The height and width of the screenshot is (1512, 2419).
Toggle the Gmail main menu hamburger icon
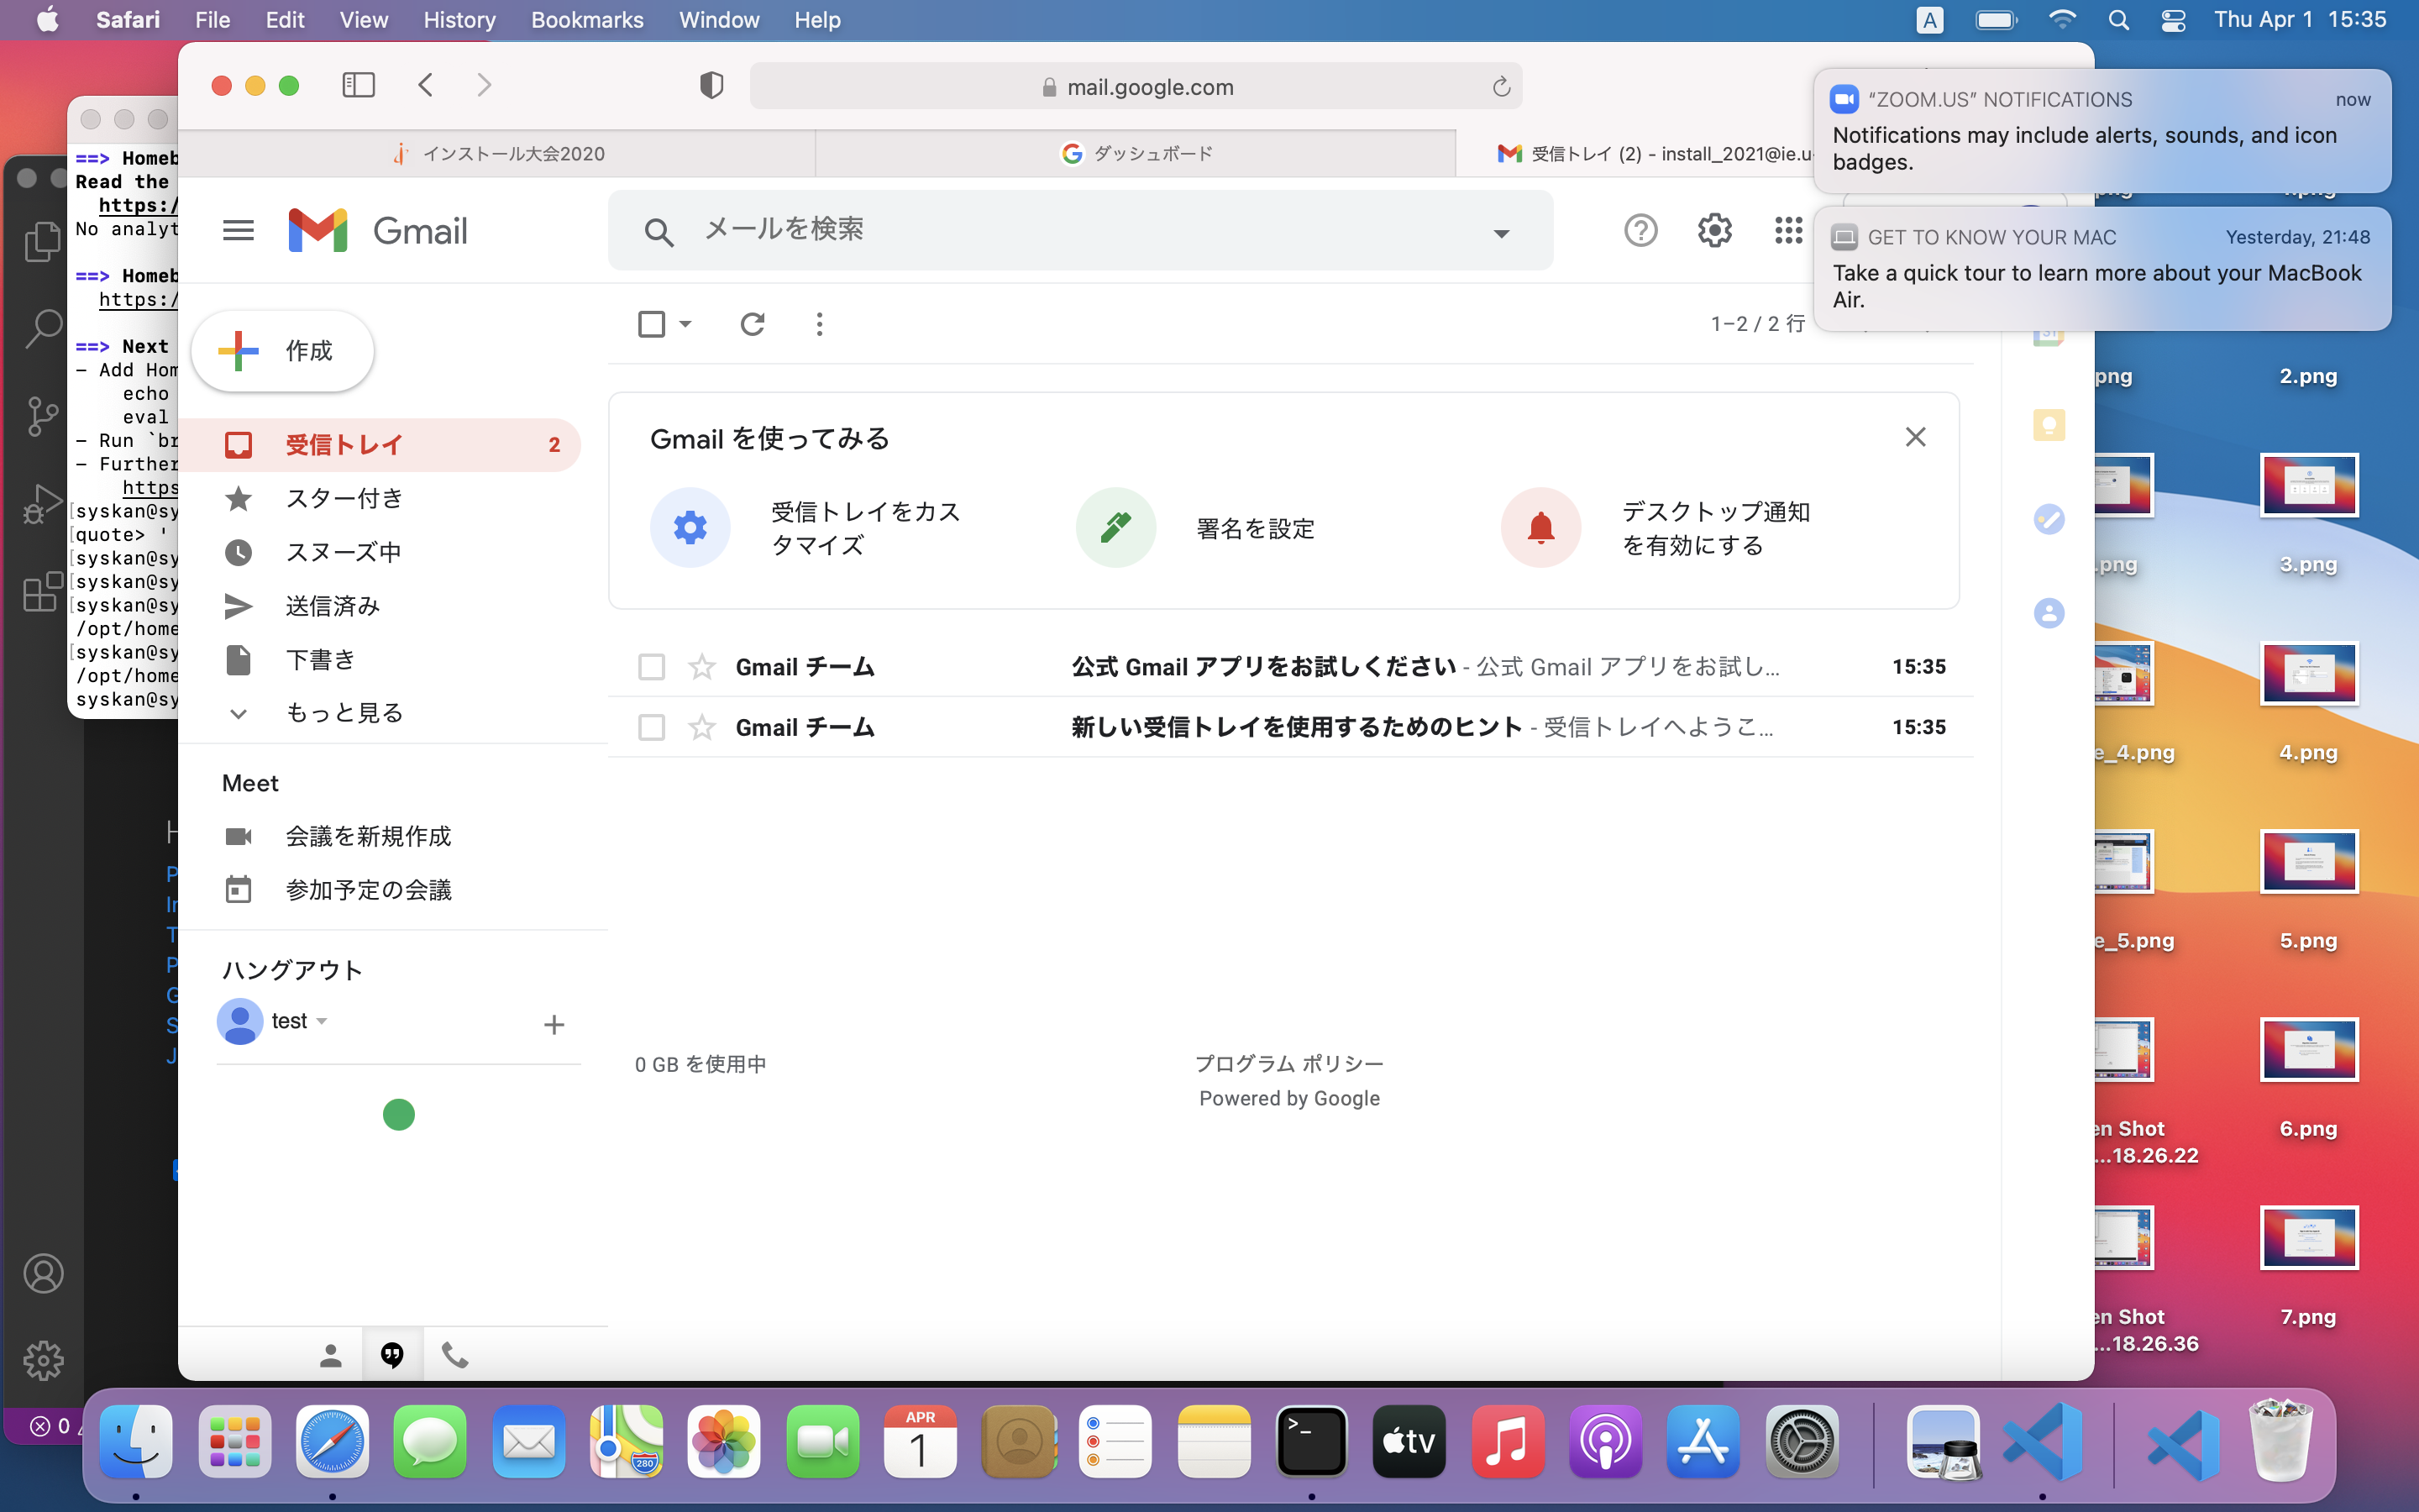tap(238, 231)
